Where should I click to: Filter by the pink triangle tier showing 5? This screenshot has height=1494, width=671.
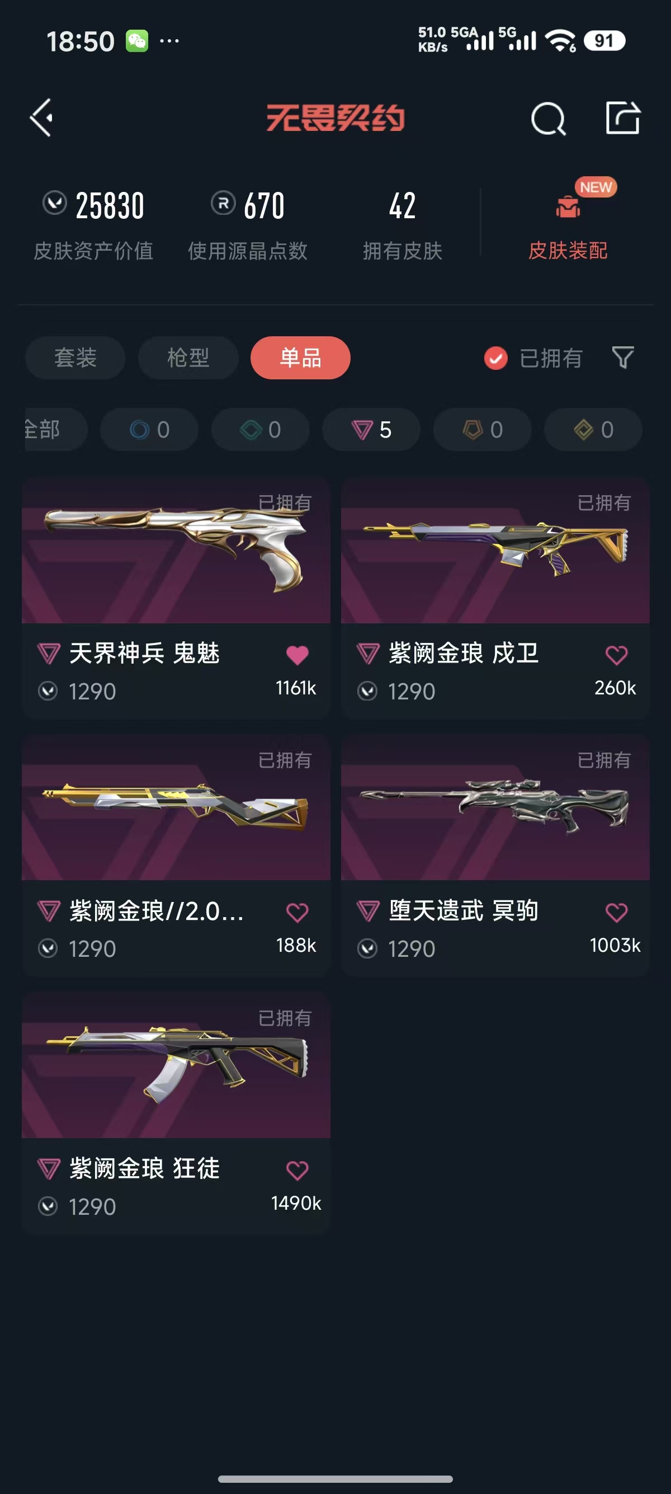click(x=371, y=430)
